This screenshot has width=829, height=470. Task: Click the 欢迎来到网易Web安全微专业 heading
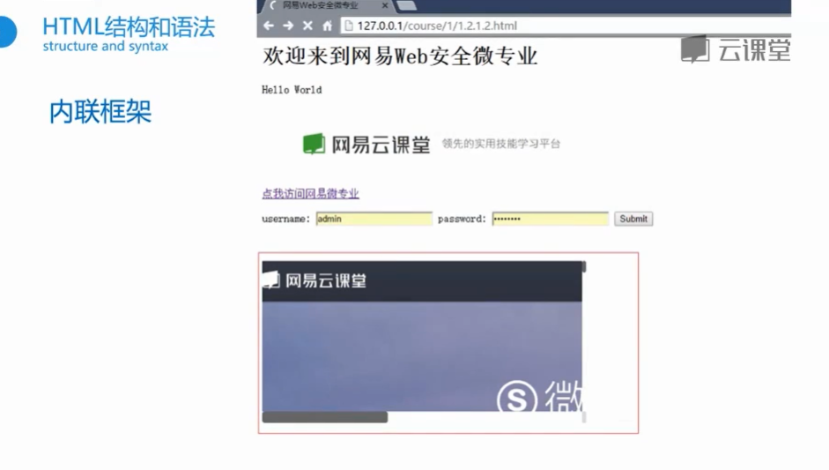click(x=400, y=56)
